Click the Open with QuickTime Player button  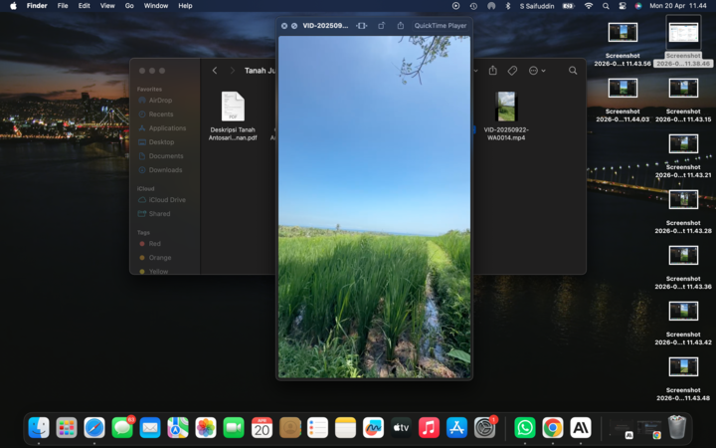pos(440,26)
